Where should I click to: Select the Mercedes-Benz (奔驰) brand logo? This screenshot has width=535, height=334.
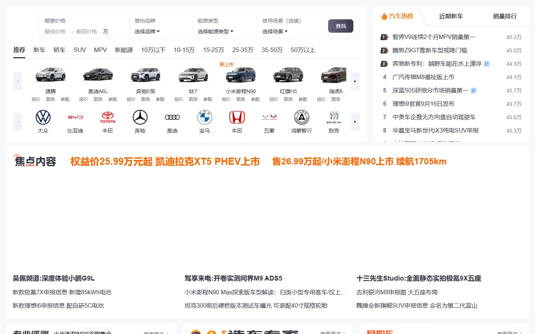pos(140,118)
